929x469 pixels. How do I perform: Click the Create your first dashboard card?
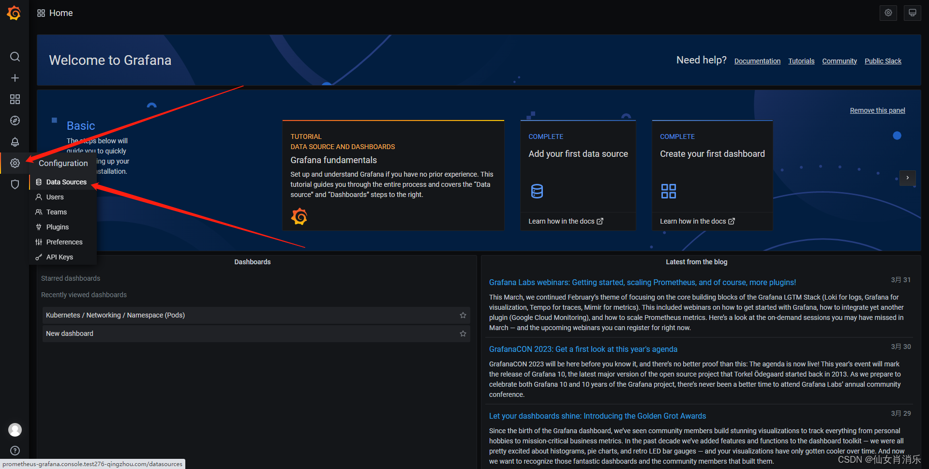pyautogui.click(x=712, y=175)
